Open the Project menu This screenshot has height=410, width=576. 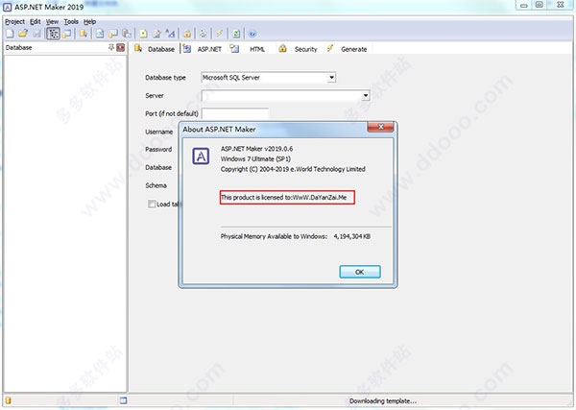pyautogui.click(x=14, y=22)
